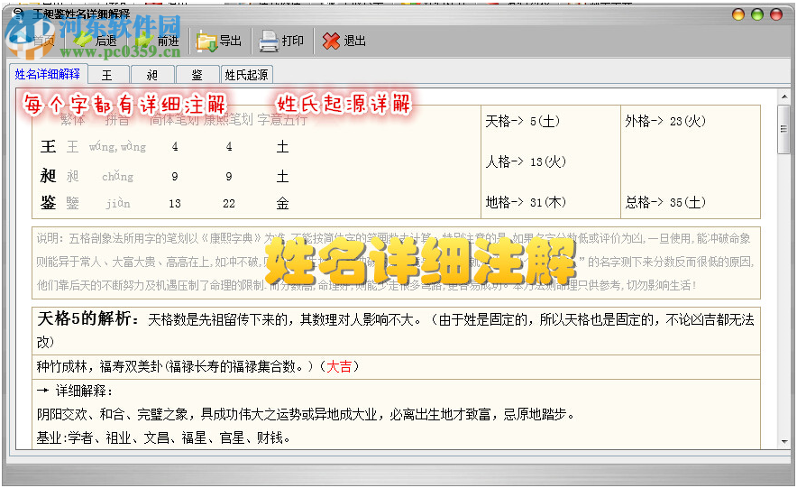
Task: Click the 退出 text label
Action: (x=355, y=41)
